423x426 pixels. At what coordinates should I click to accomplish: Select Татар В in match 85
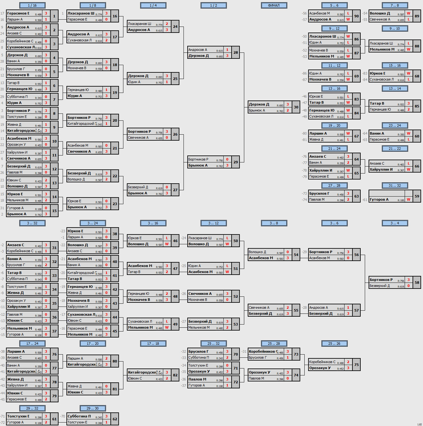pyautogui.click(x=377, y=103)
